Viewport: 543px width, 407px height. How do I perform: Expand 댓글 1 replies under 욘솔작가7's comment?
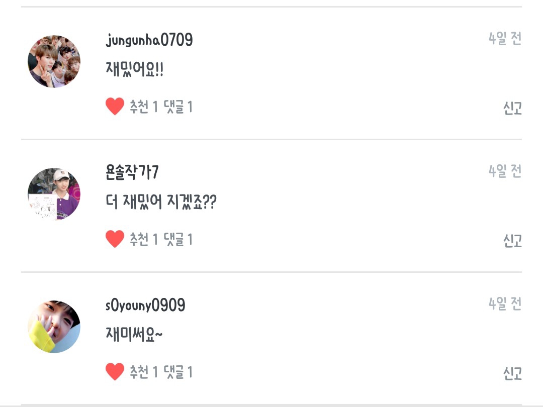coord(178,239)
